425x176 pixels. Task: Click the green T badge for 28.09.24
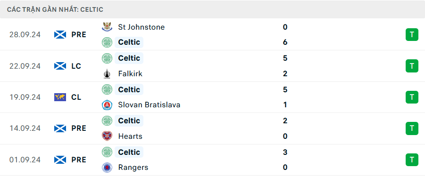[x=412, y=35]
